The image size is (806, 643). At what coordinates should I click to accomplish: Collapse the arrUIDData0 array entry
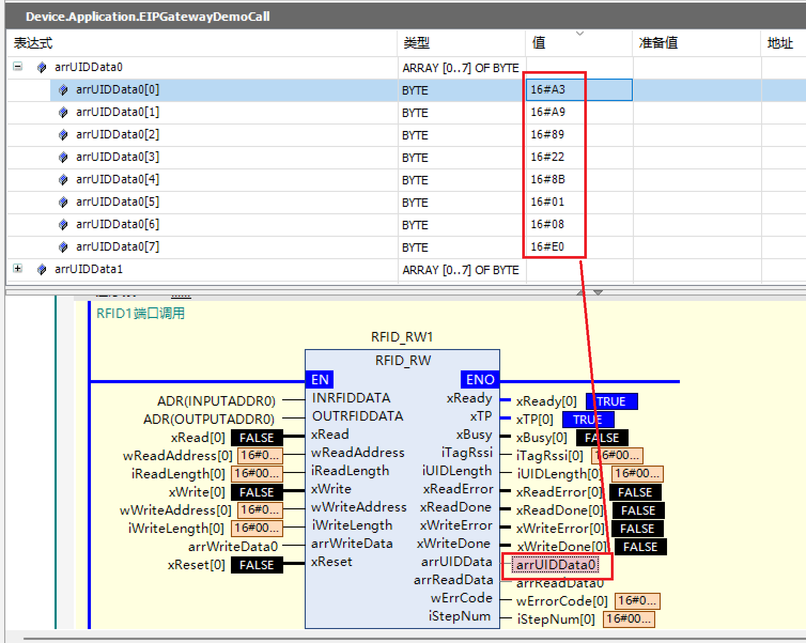coord(18,66)
